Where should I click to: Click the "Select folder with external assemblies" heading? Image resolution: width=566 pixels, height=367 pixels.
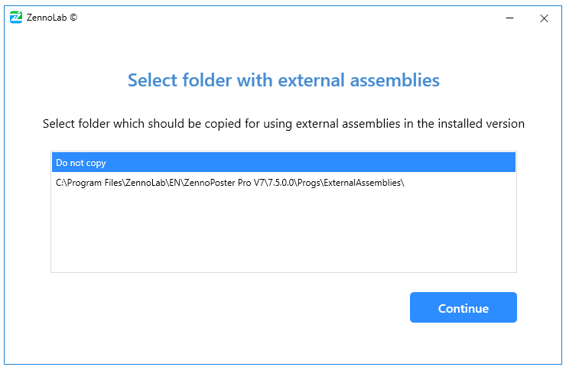tap(283, 80)
